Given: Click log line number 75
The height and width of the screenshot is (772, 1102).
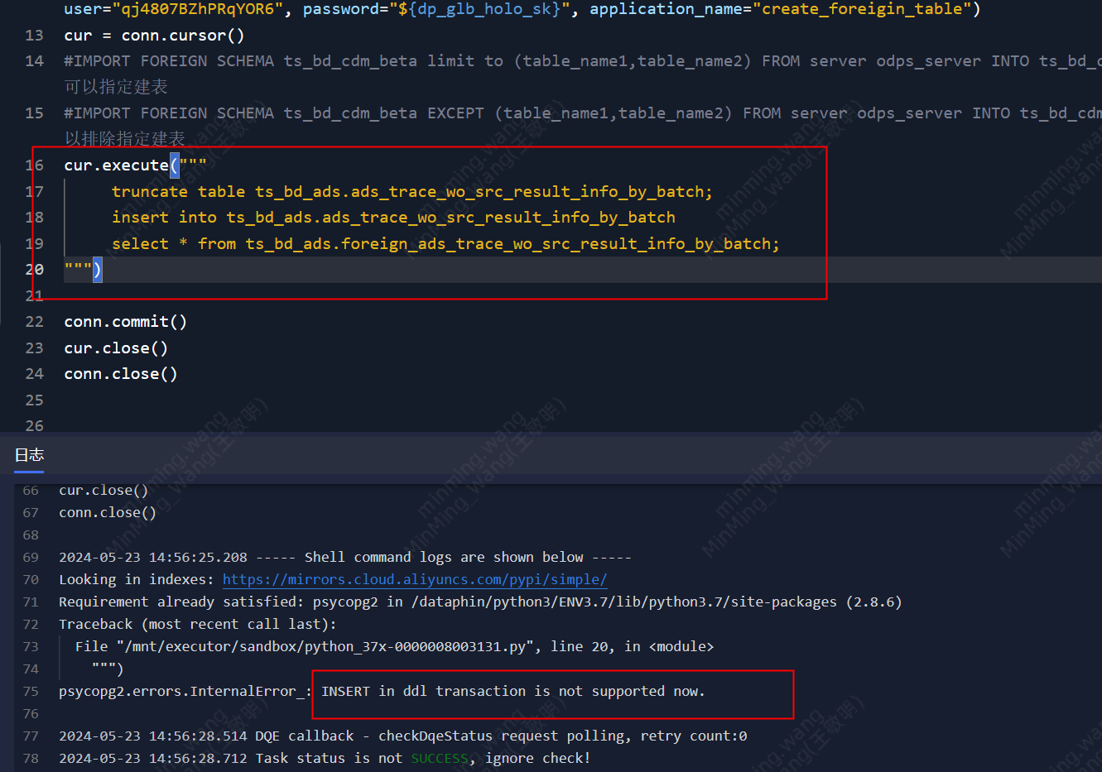Looking at the screenshot, I should (x=31, y=691).
